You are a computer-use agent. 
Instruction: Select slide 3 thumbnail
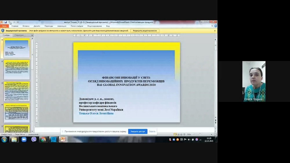(x=17, y=91)
